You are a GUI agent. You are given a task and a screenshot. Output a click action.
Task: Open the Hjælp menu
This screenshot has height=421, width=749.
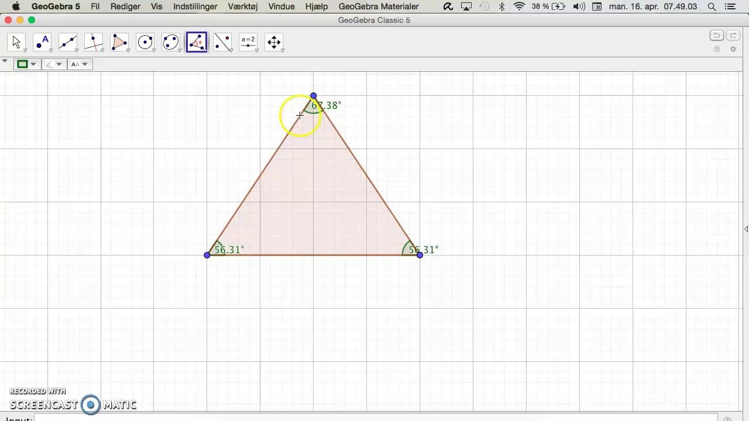coord(317,6)
